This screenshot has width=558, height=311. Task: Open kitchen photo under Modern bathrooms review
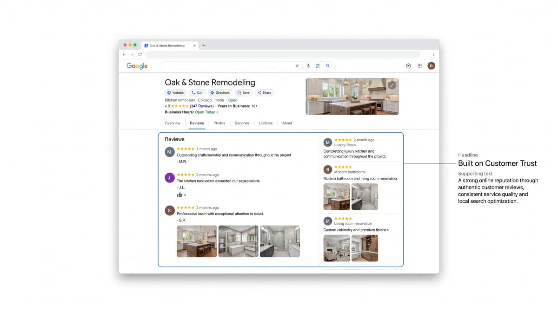coord(337,197)
